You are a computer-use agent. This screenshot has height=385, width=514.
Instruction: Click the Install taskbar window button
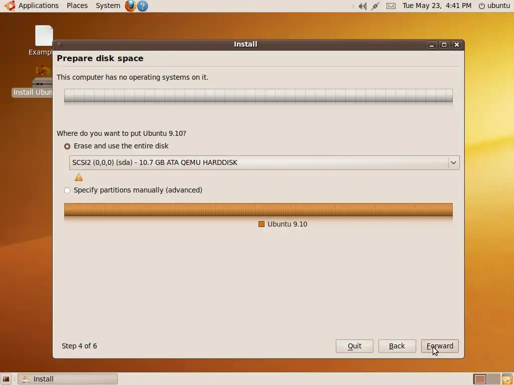(x=68, y=379)
